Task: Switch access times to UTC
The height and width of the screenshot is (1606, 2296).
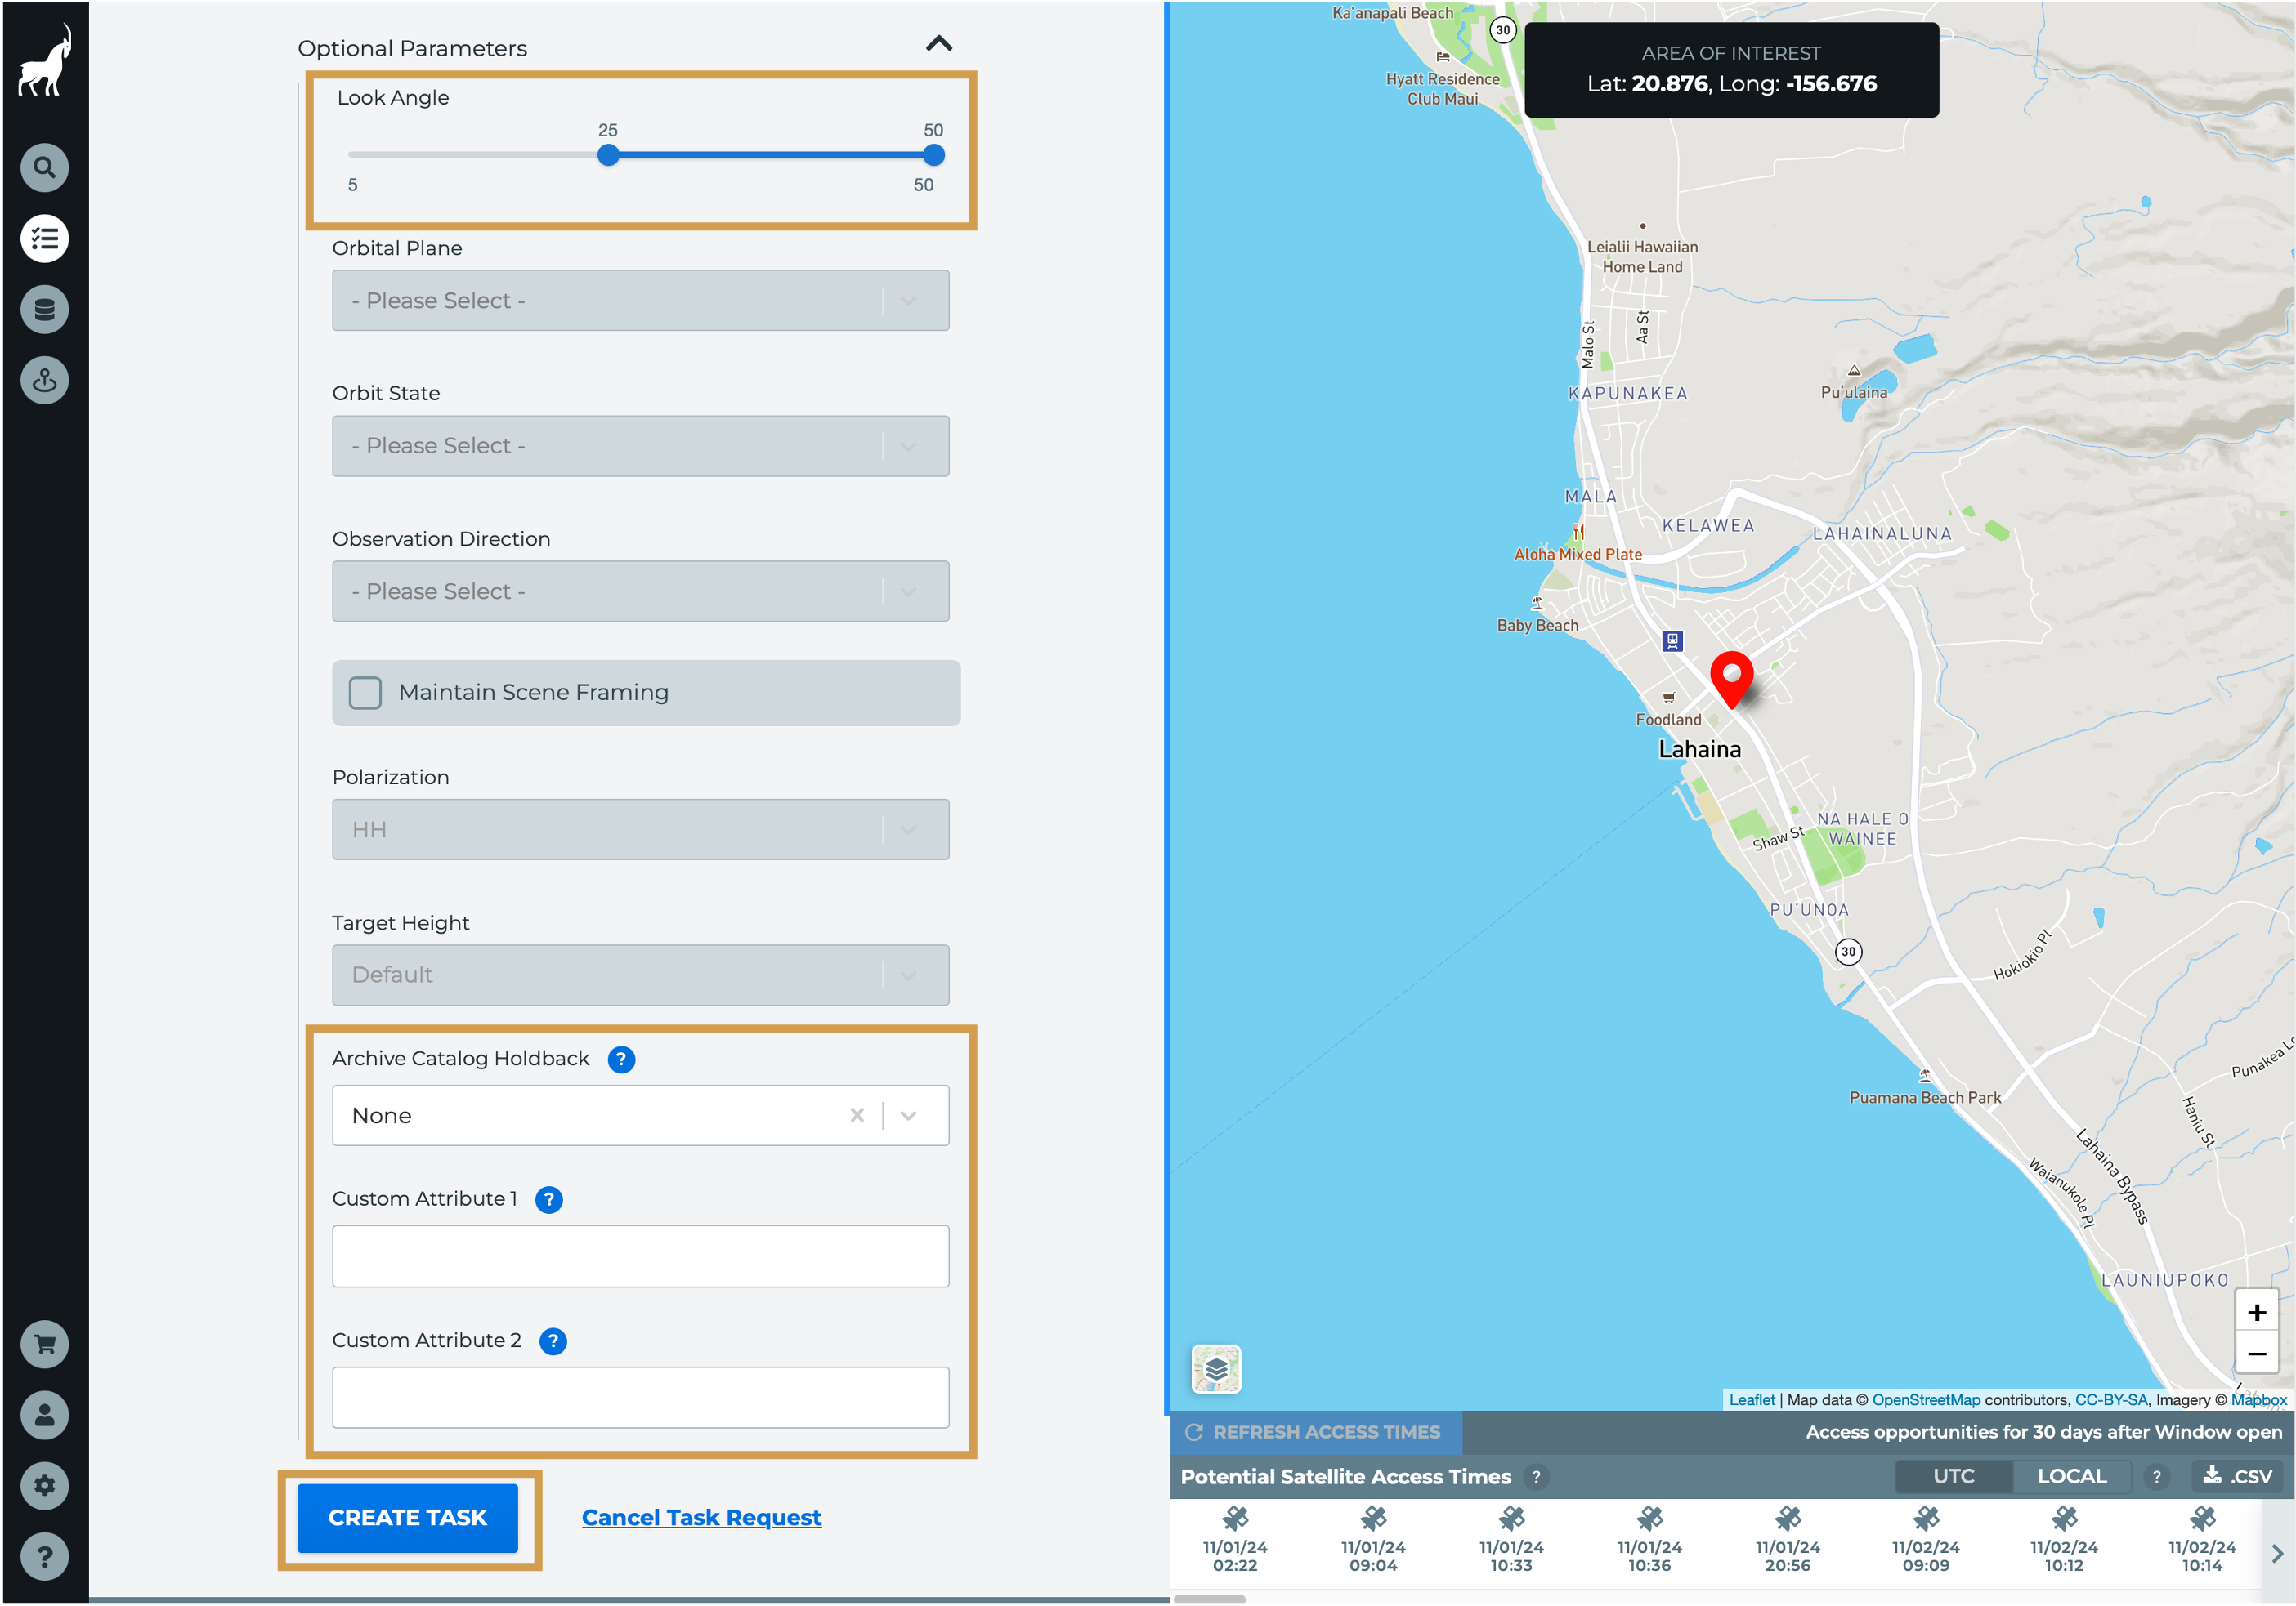Action: click(1953, 1476)
